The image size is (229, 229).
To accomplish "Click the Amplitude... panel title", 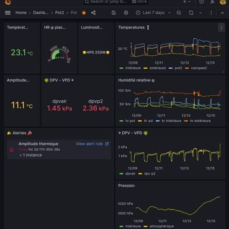I will (18, 80).
